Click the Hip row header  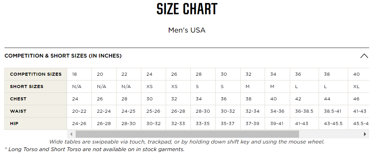pos(36,124)
